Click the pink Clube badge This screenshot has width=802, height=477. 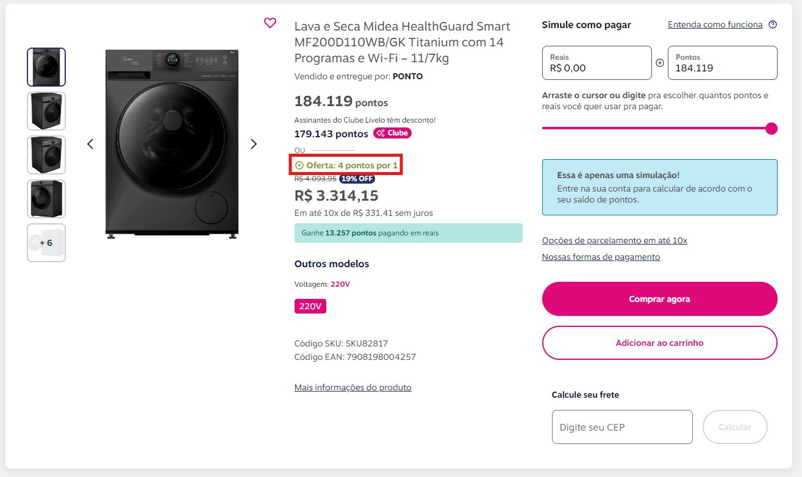click(392, 133)
